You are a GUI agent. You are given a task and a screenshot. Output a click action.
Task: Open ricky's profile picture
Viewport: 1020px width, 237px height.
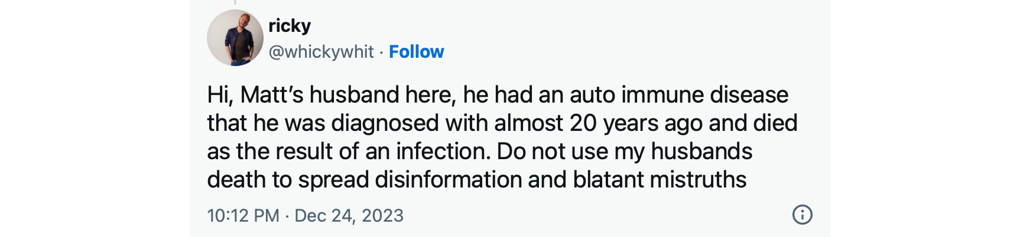[x=235, y=38]
